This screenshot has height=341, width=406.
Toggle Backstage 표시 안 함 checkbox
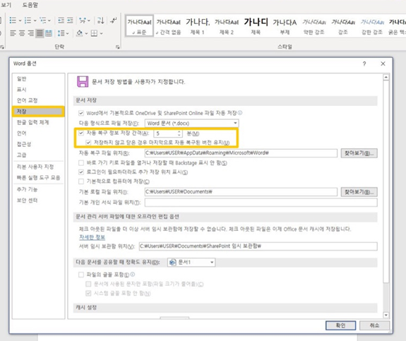(81, 163)
